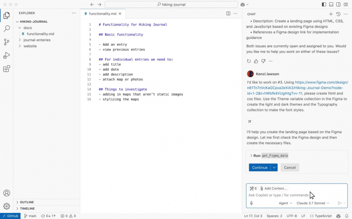Toggle secondary side bar layout icon

click(338, 5)
